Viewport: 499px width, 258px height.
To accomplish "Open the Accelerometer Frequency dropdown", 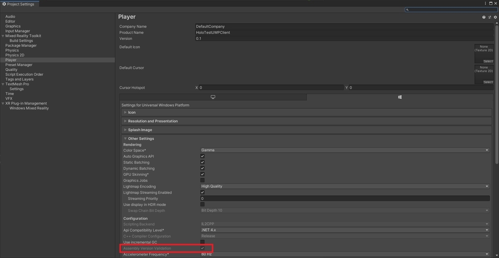I will (345, 254).
